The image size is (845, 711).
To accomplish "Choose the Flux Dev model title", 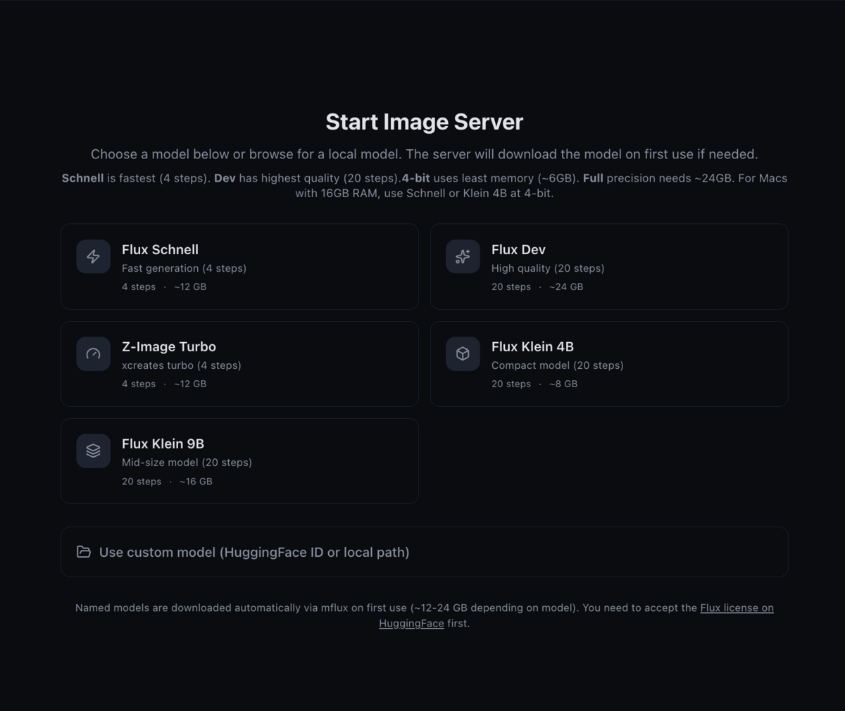I will 518,249.
